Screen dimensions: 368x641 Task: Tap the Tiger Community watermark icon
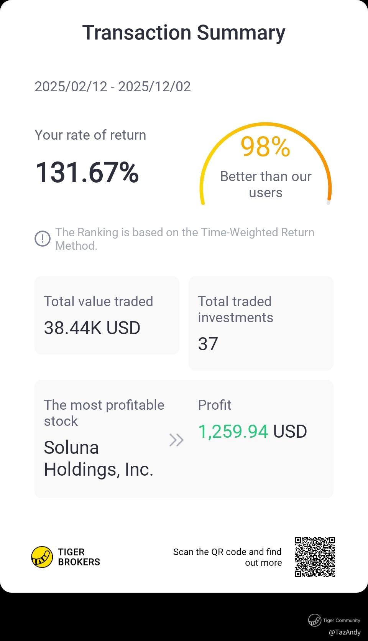[315, 620]
